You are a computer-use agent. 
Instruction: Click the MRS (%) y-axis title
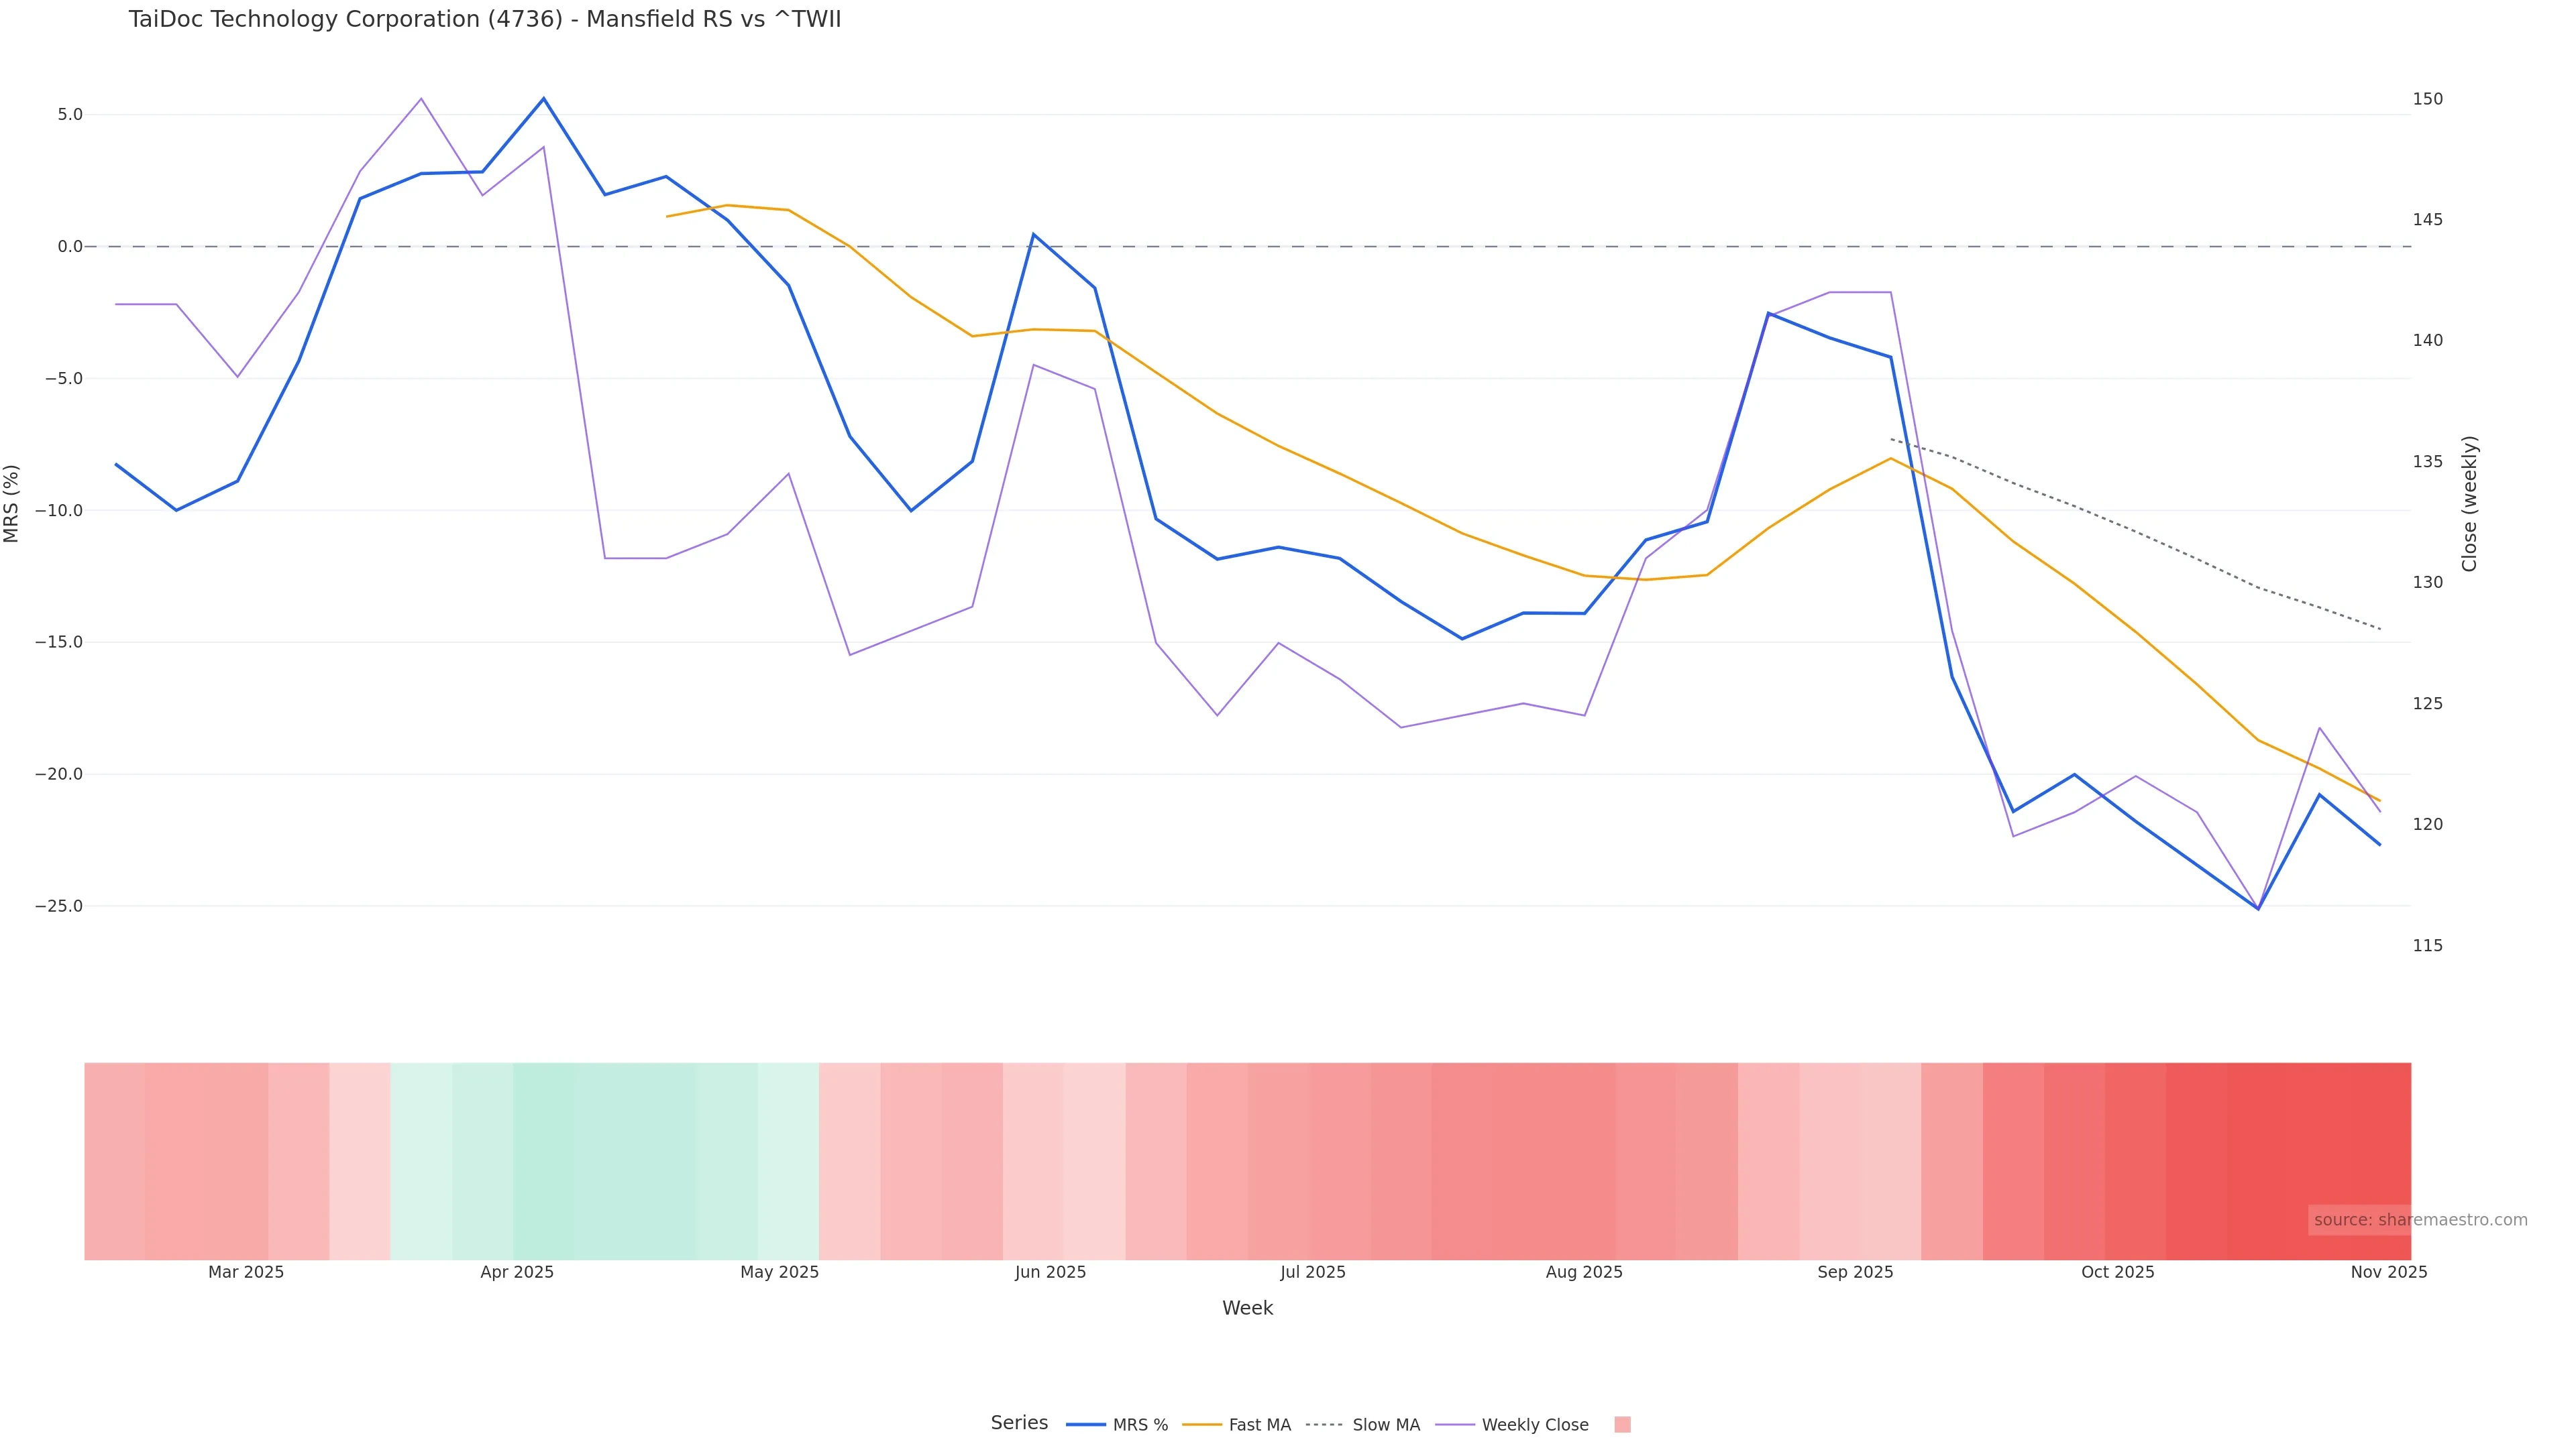(x=12, y=503)
